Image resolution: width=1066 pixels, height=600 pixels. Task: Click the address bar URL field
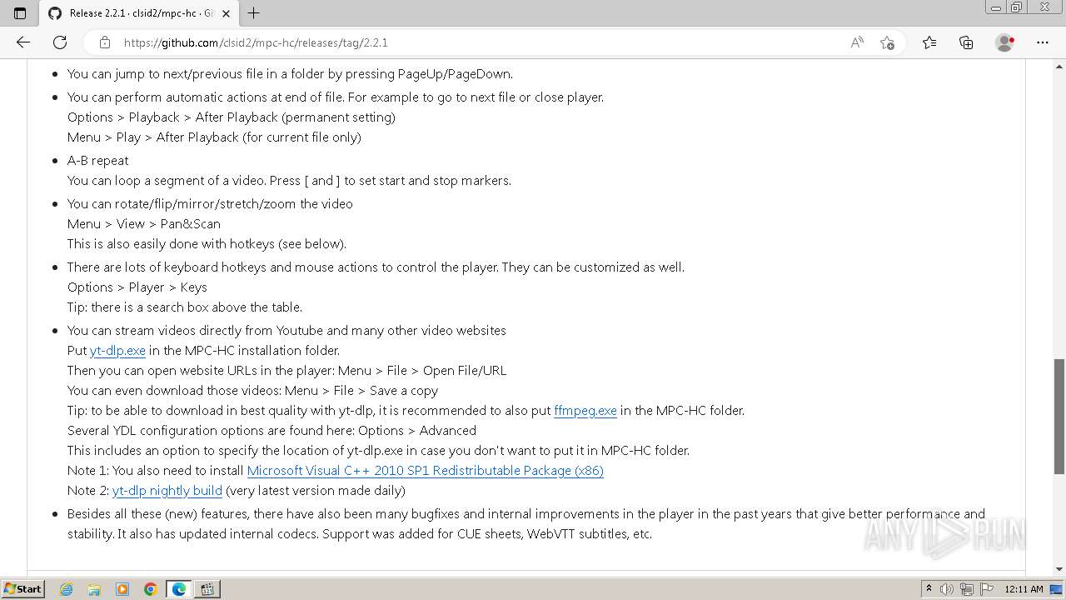483,42
